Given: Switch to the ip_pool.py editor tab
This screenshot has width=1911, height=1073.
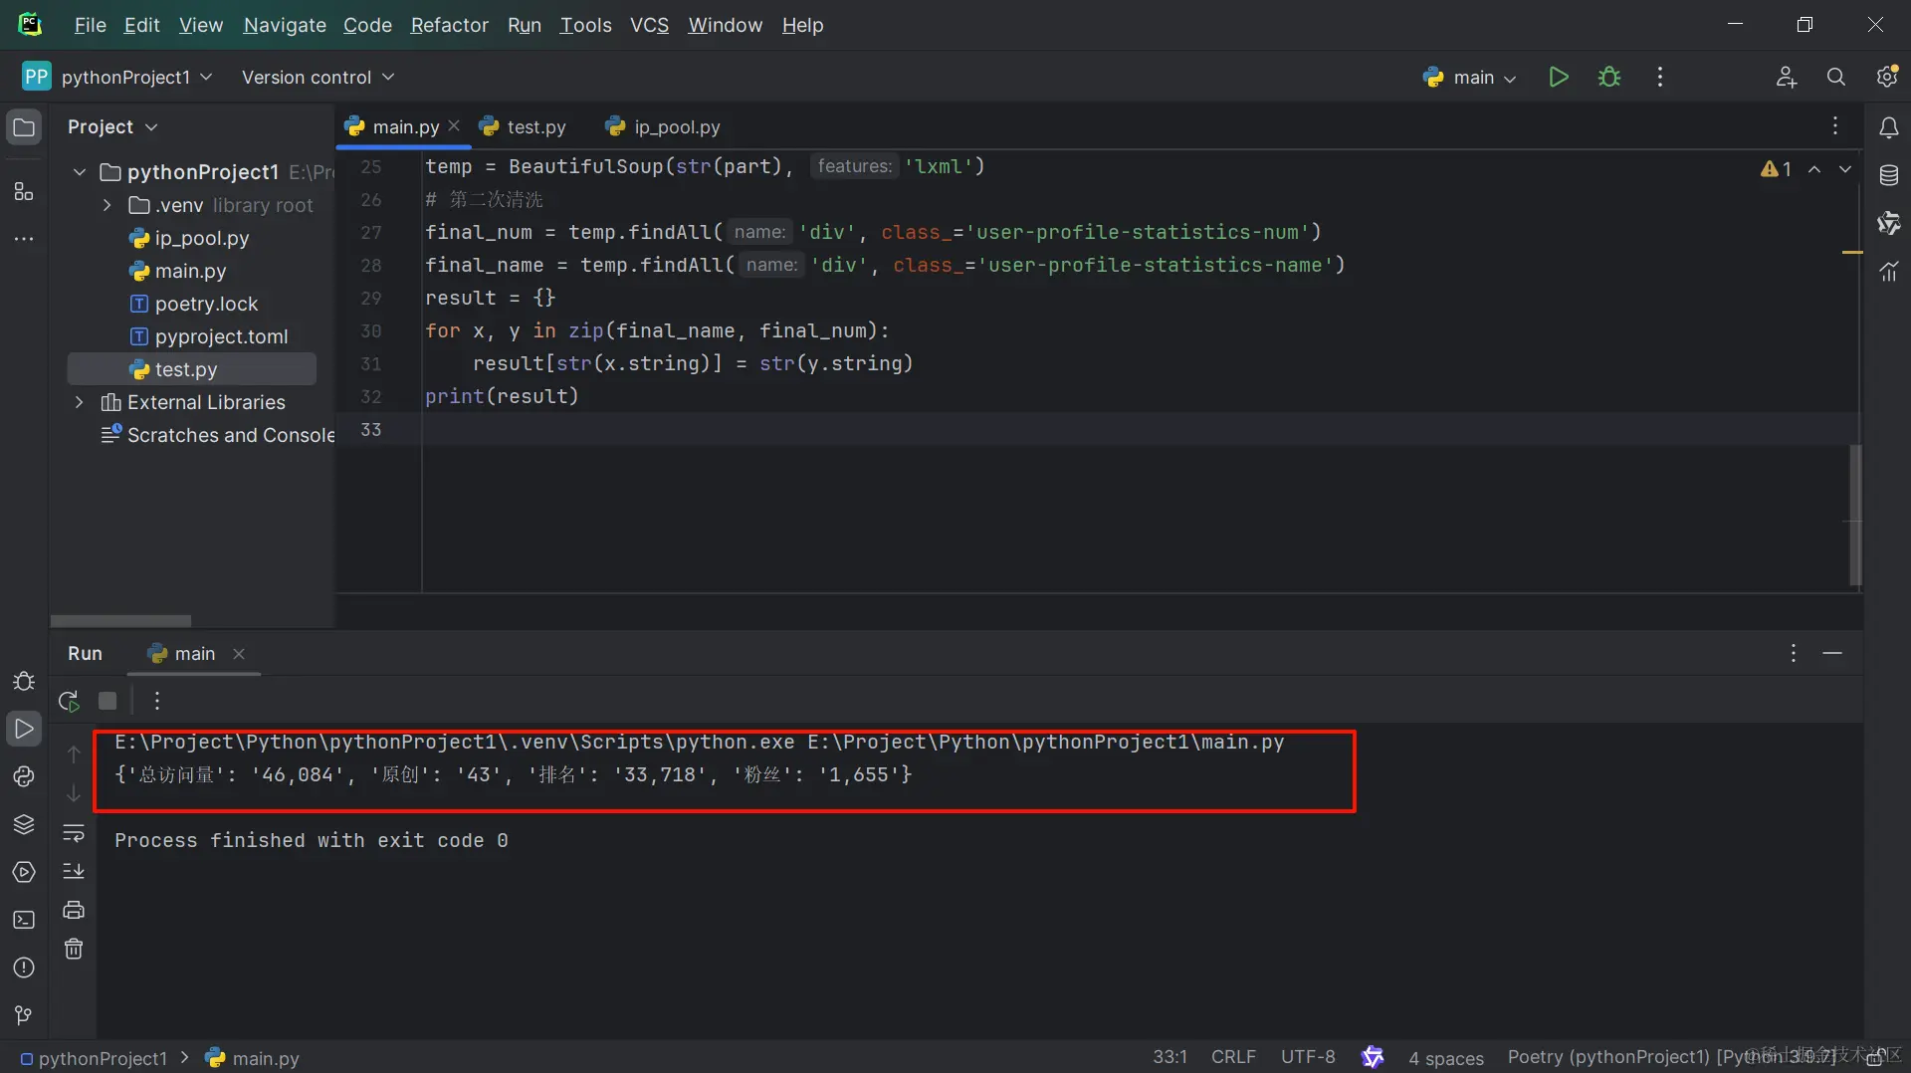Looking at the screenshot, I should click(x=664, y=127).
